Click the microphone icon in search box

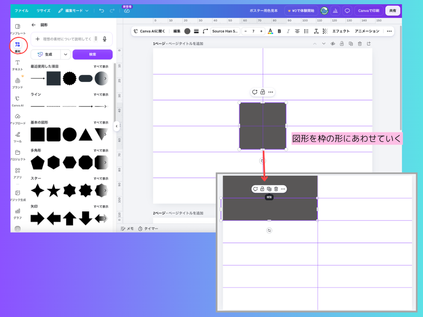(104, 39)
